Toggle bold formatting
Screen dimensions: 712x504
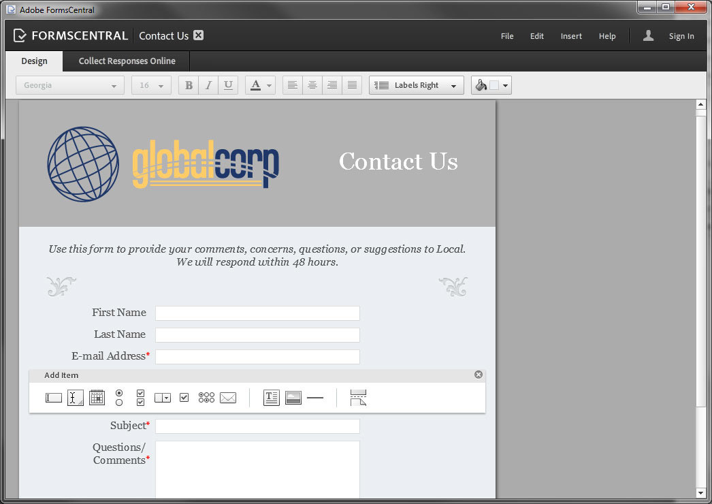(189, 85)
